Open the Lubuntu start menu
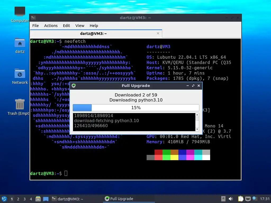This screenshot has width=271, height=203. point(4,199)
